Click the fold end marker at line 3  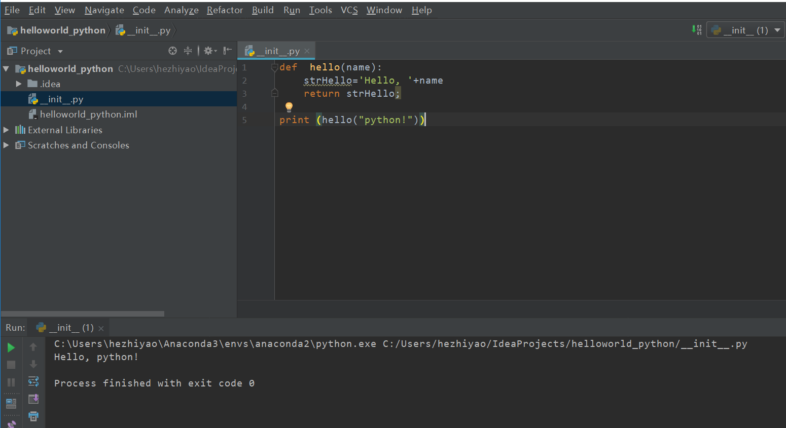274,93
